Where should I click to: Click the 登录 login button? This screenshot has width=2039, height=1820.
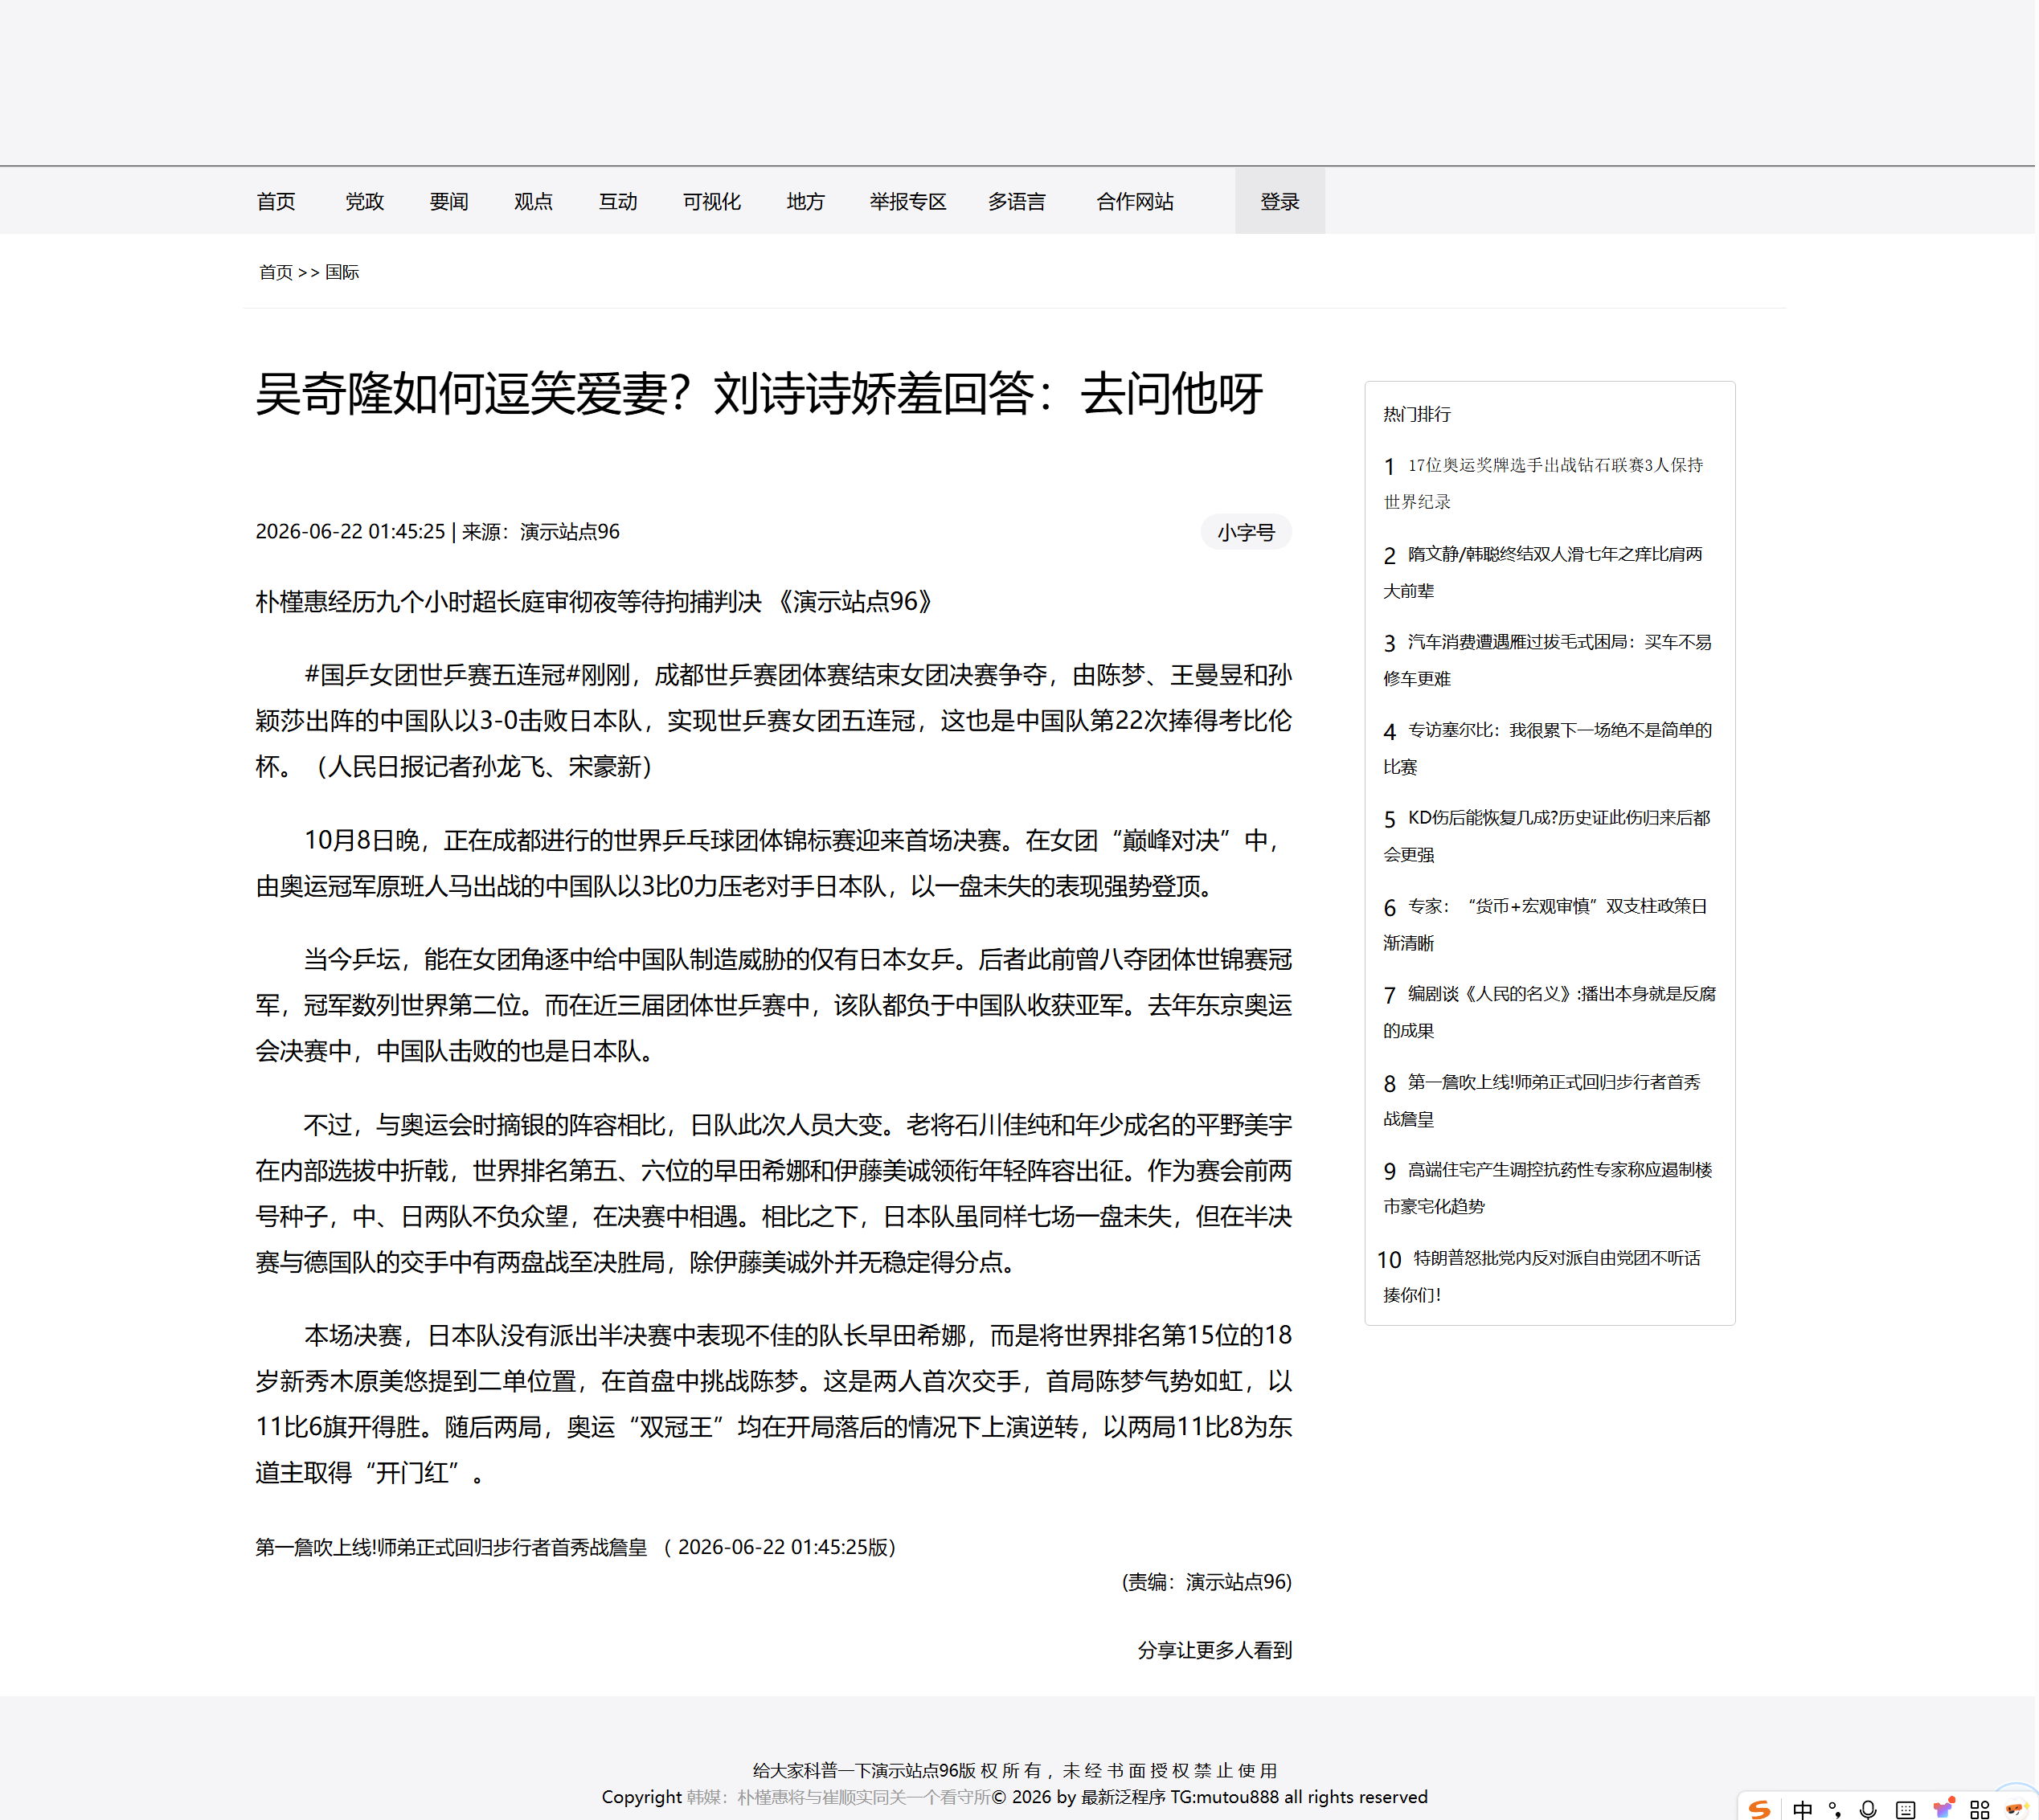click(1280, 201)
